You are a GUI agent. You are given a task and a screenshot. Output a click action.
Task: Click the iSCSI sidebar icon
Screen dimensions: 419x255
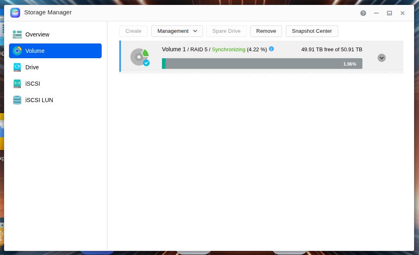pyautogui.click(x=17, y=84)
